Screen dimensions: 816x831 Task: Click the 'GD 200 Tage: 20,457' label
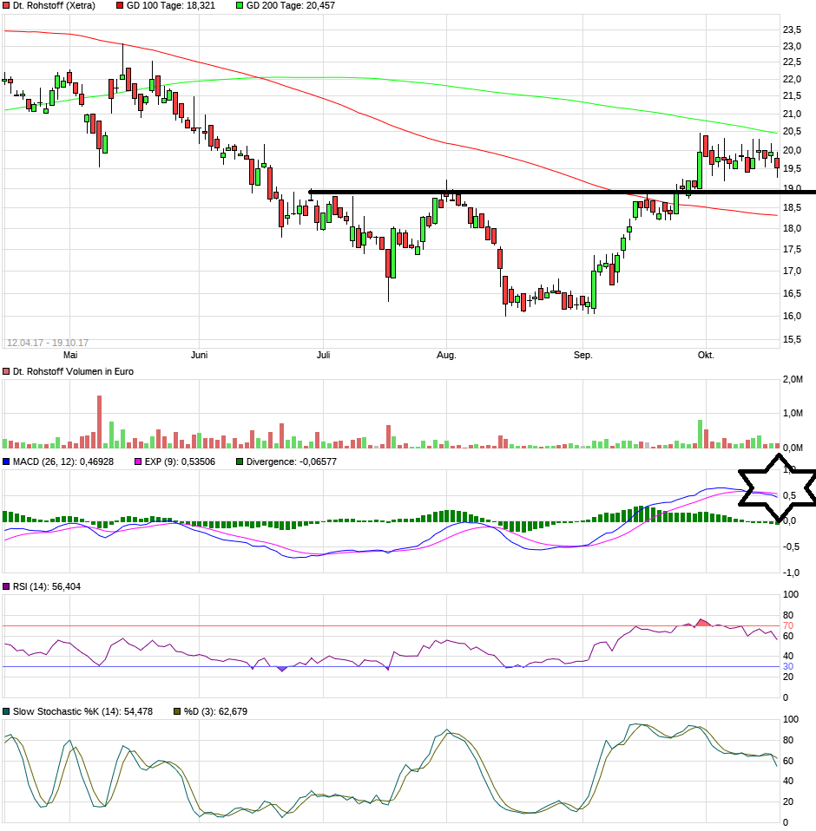coord(291,5)
